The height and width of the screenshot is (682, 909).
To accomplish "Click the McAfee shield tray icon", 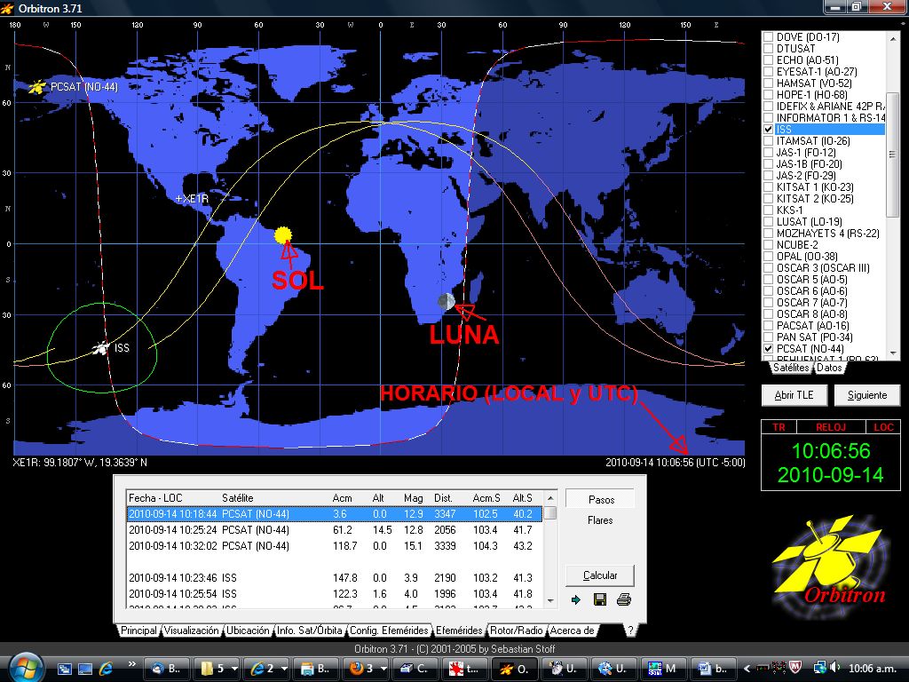I will (x=794, y=668).
